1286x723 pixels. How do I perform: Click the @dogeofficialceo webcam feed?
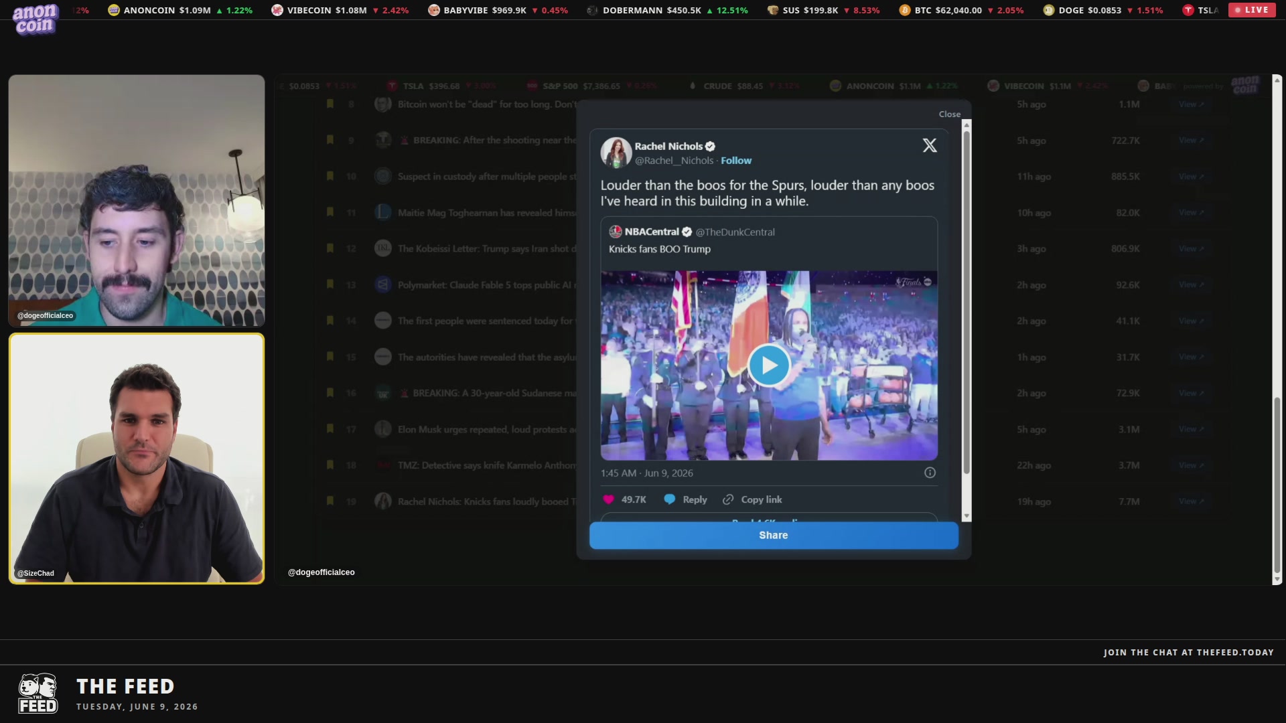[137, 200]
